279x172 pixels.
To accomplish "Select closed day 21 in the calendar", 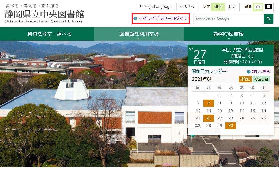I will tap(209, 118).
